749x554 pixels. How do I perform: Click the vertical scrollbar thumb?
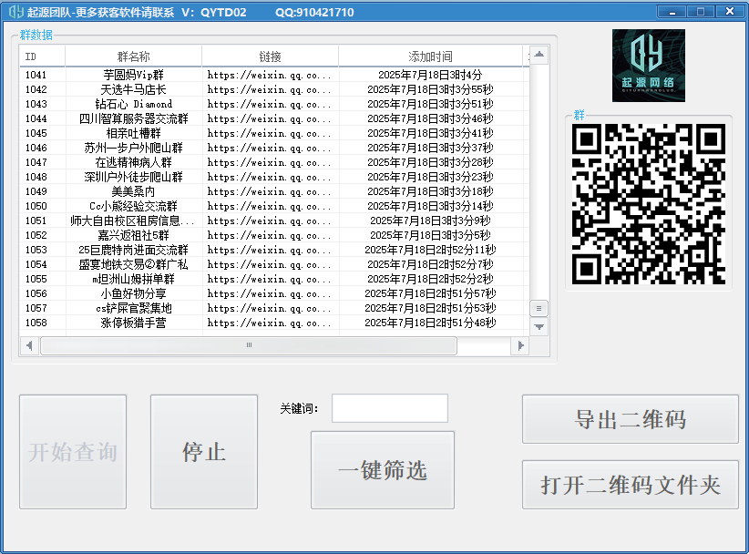pyautogui.click(x=539, y=309)
